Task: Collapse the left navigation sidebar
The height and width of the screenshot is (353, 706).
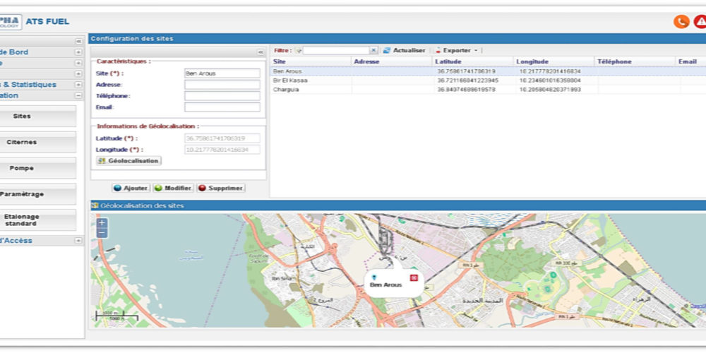Action: click(79, 41)
